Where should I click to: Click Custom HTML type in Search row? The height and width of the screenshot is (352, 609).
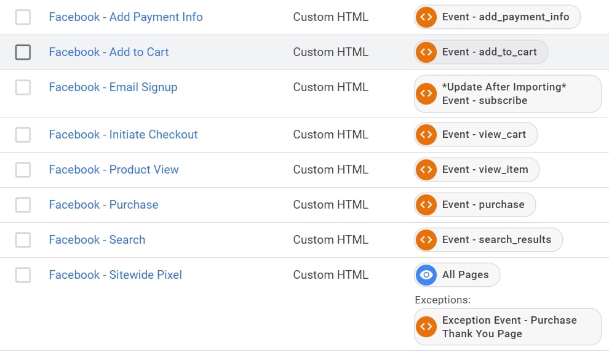coord(330,240)
